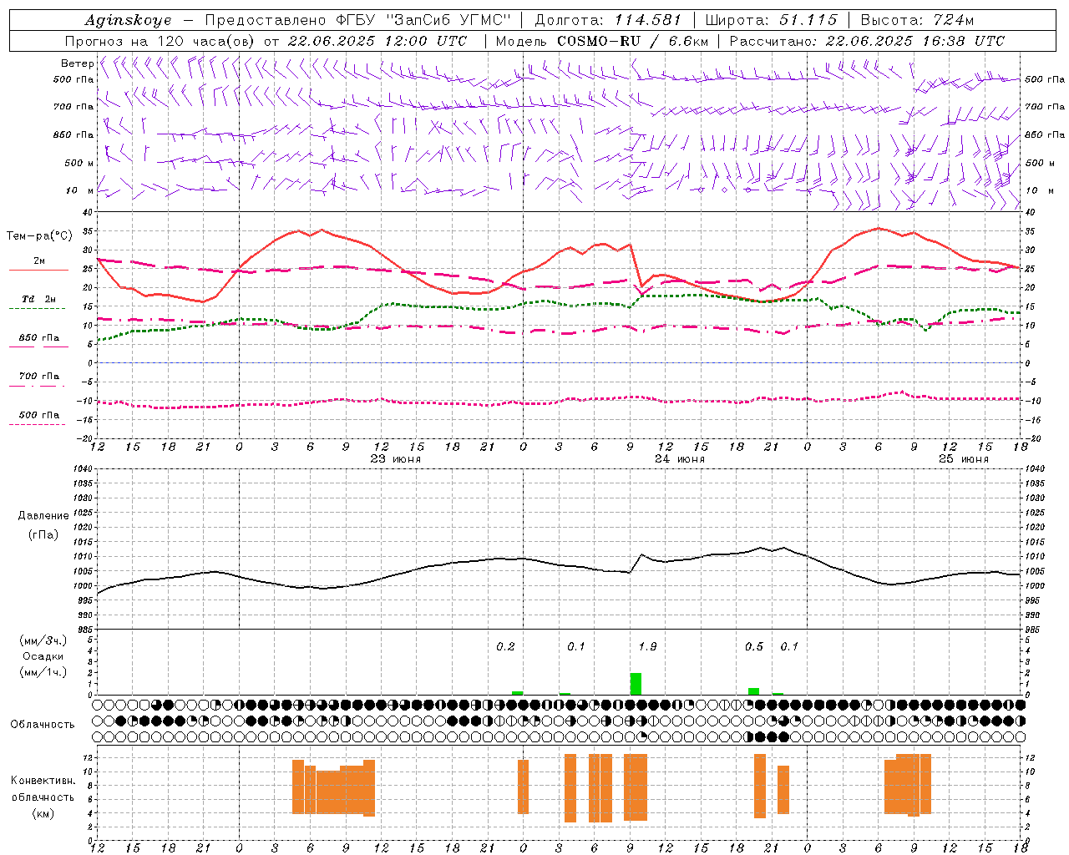Click the Ветер wind panel label
The image size is (1069, 855).
[x=77, y=63]
